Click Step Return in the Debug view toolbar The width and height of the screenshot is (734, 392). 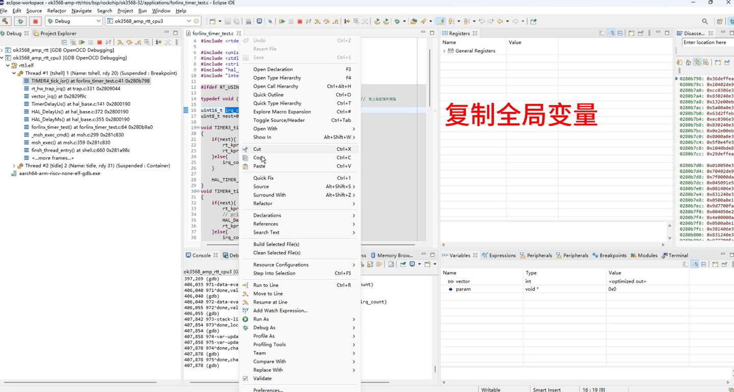pos(138,42)
